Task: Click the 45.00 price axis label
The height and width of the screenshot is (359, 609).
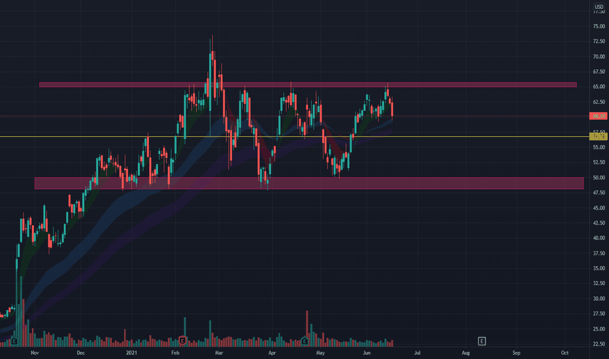Action: point(599,208)
